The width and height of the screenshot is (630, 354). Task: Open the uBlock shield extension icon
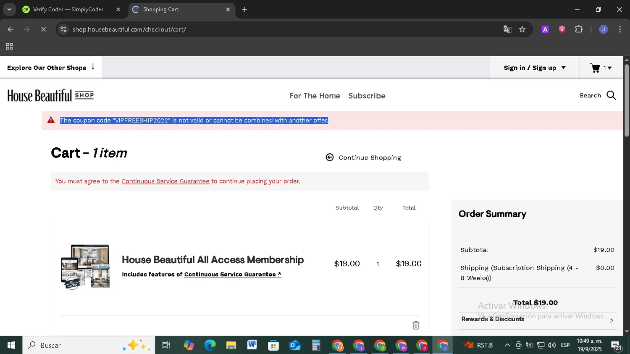562,29
